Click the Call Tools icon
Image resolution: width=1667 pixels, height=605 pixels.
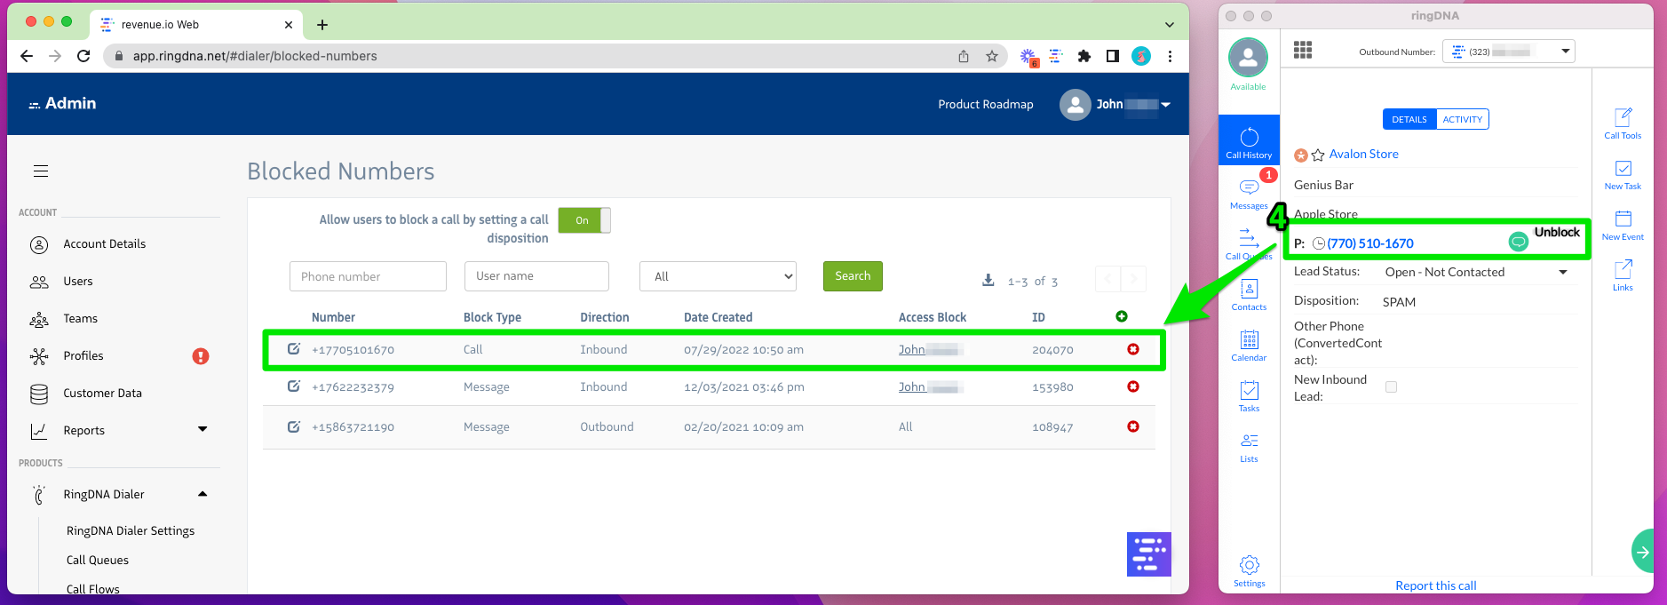click(x=1623, y=122)
